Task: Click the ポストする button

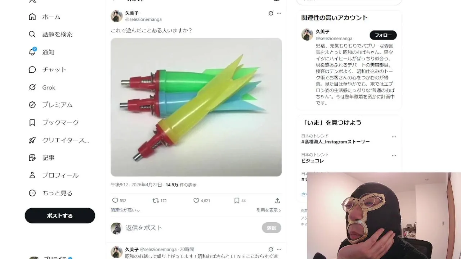Action: [60, 216]
